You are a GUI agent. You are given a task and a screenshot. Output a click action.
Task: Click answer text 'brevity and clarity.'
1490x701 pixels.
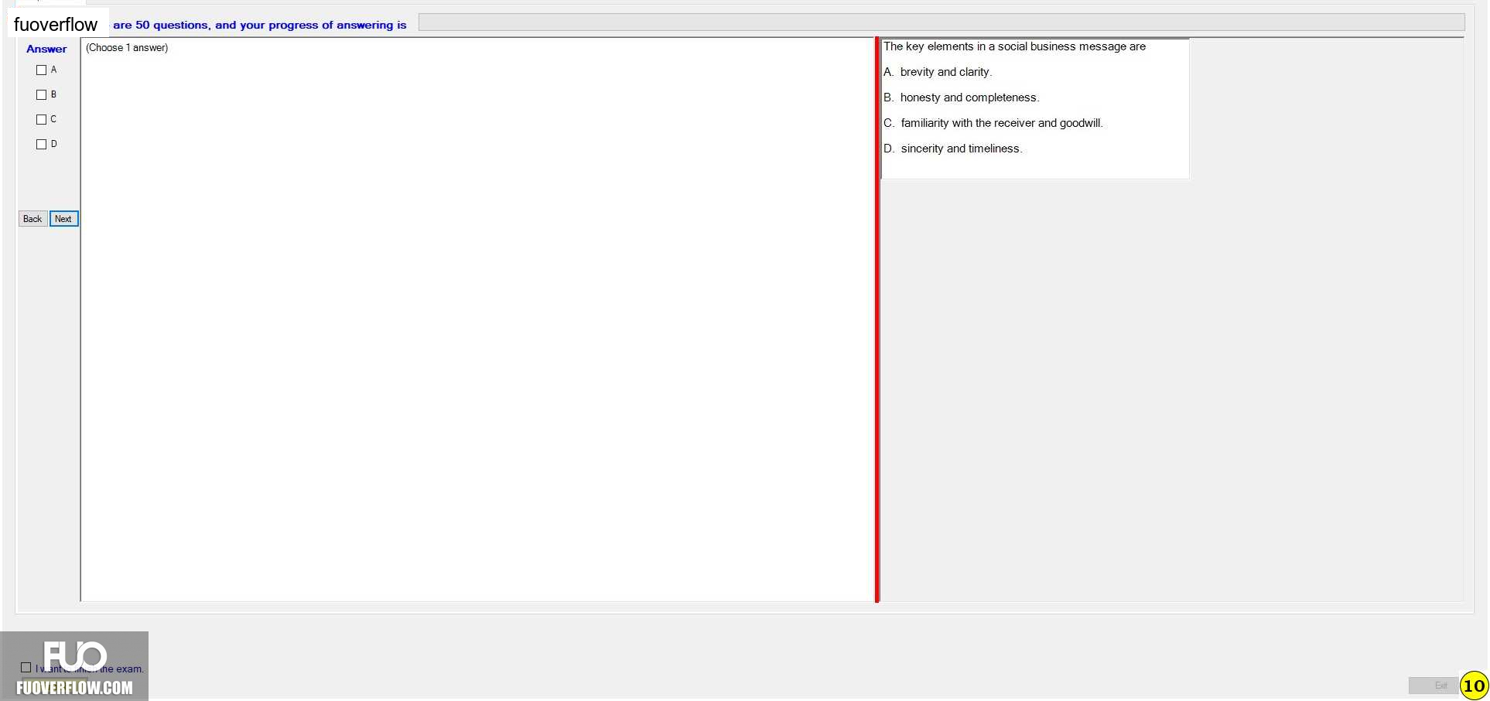[x=945, y=72]
